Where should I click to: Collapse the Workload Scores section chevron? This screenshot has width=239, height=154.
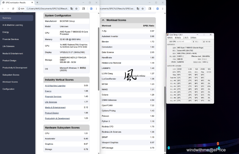(103, 20)
